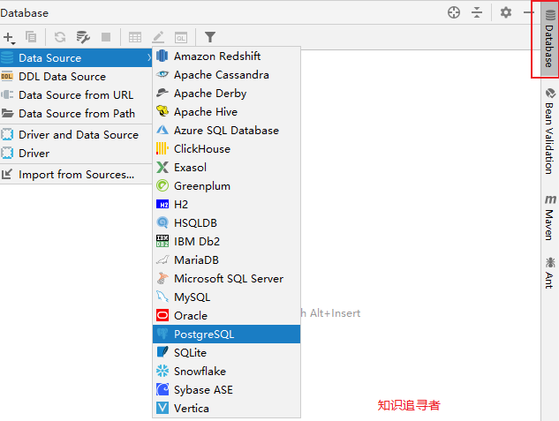
Task: Click the Collapse All icon in header
Action: 477,13
